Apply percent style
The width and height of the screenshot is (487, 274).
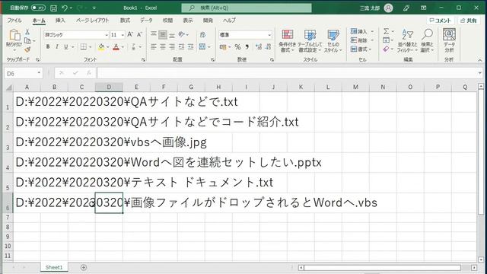pyautogui.click(x=237, y=47)
